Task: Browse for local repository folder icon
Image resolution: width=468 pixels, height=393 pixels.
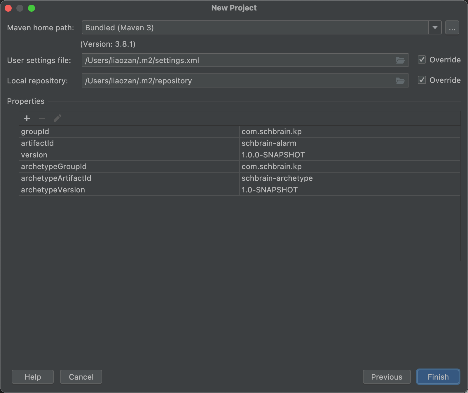Action: 400,81
